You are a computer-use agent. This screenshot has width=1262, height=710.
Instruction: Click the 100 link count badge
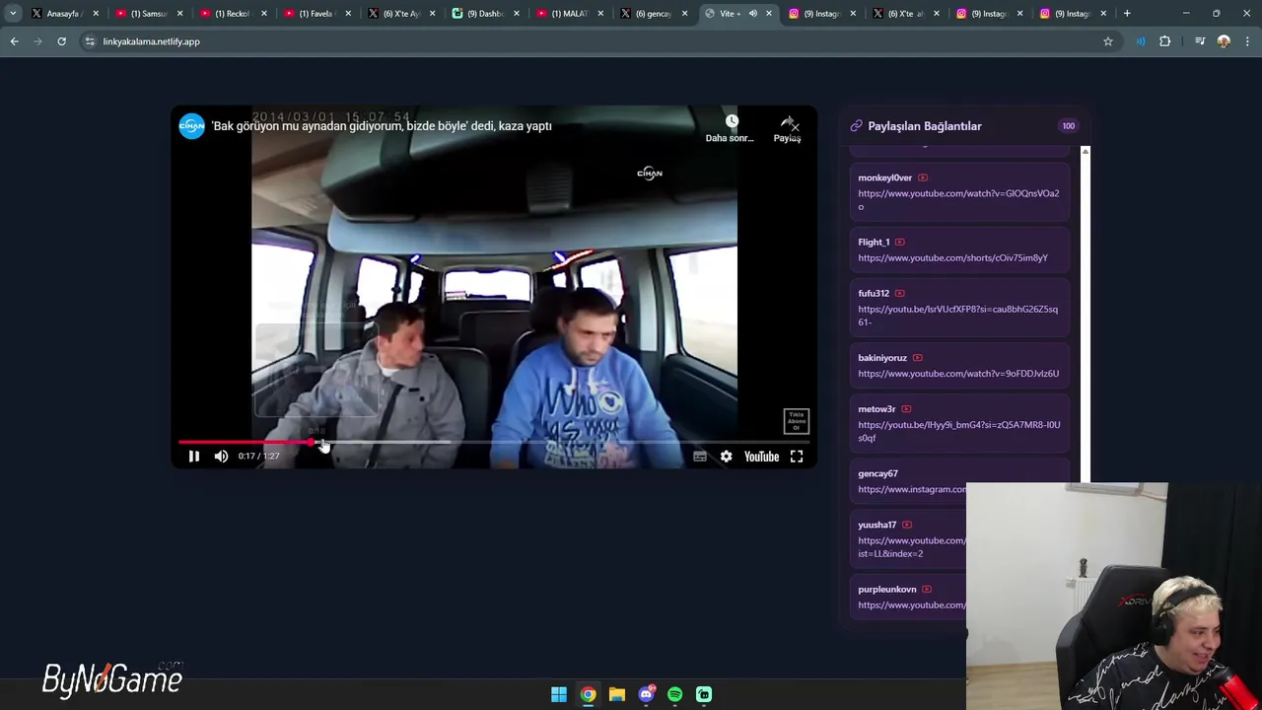tap(1069, 126)
